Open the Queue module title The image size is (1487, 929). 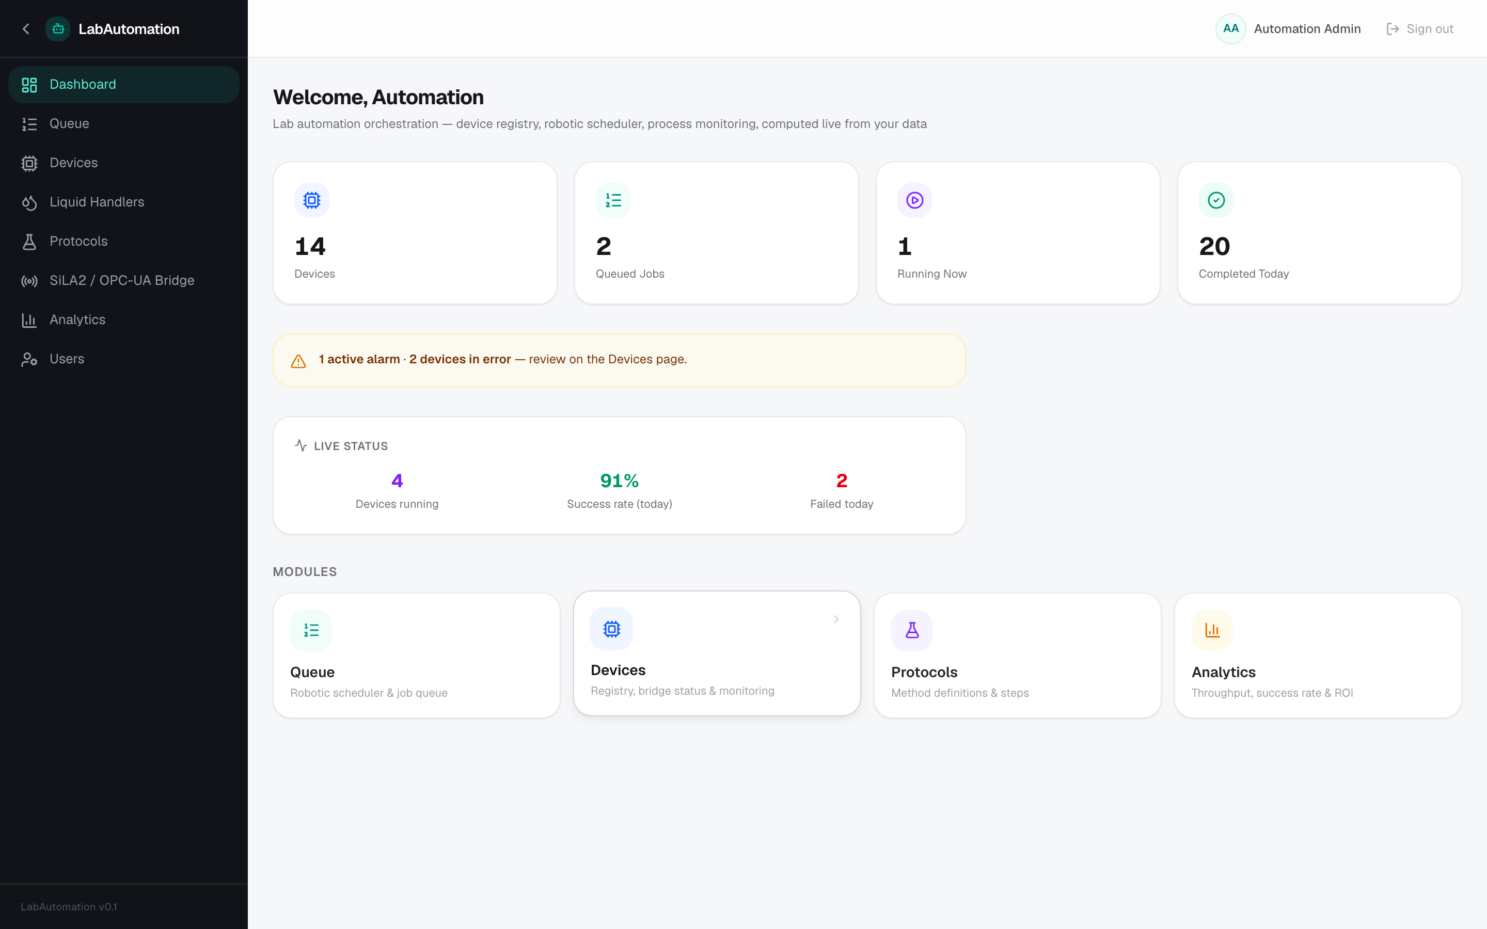tap(312, 672)
